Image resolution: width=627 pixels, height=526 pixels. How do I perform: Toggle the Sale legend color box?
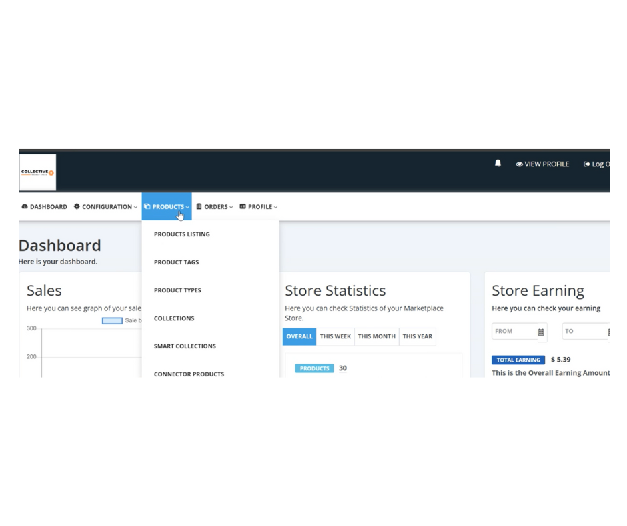[112, 320]
